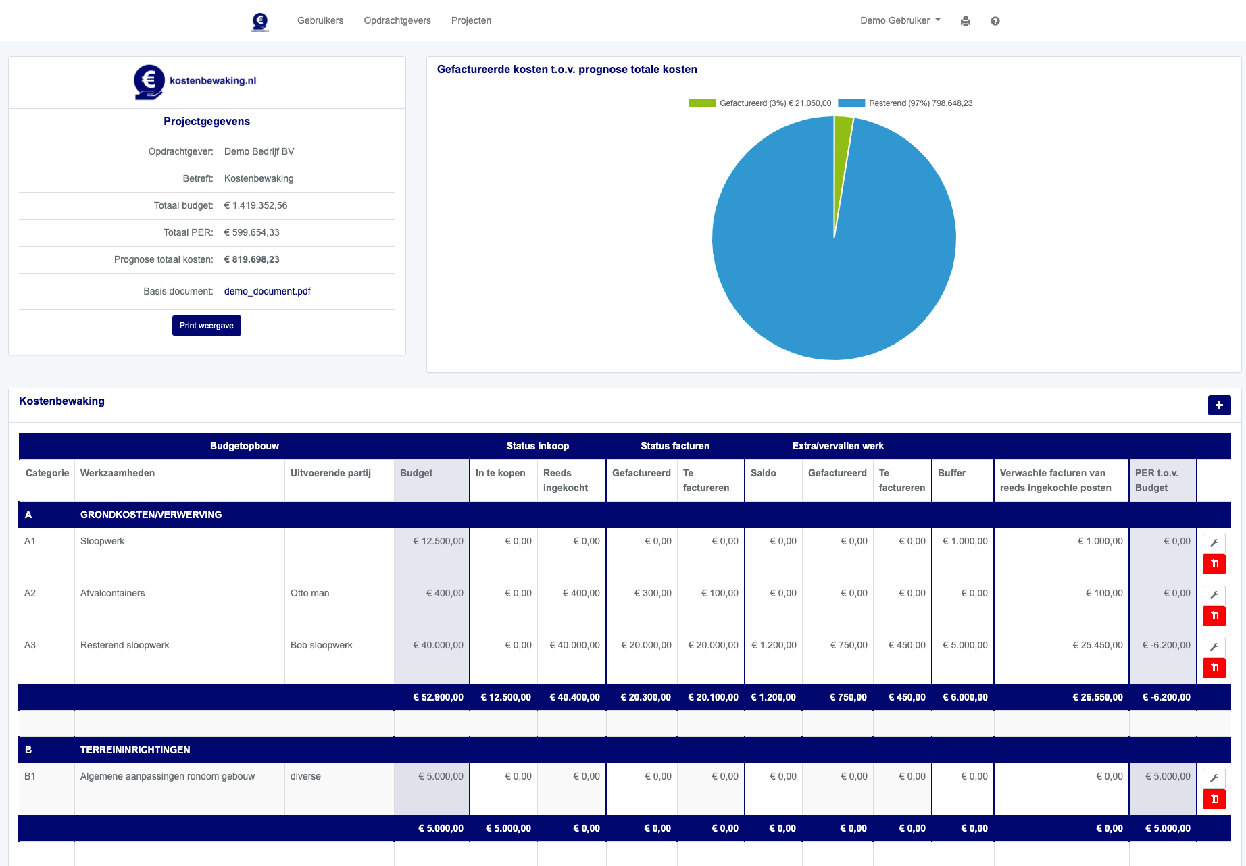
Task: Click the Extra/vervallen werk header group
Action: pyautogui.click(x=838, y=446)
